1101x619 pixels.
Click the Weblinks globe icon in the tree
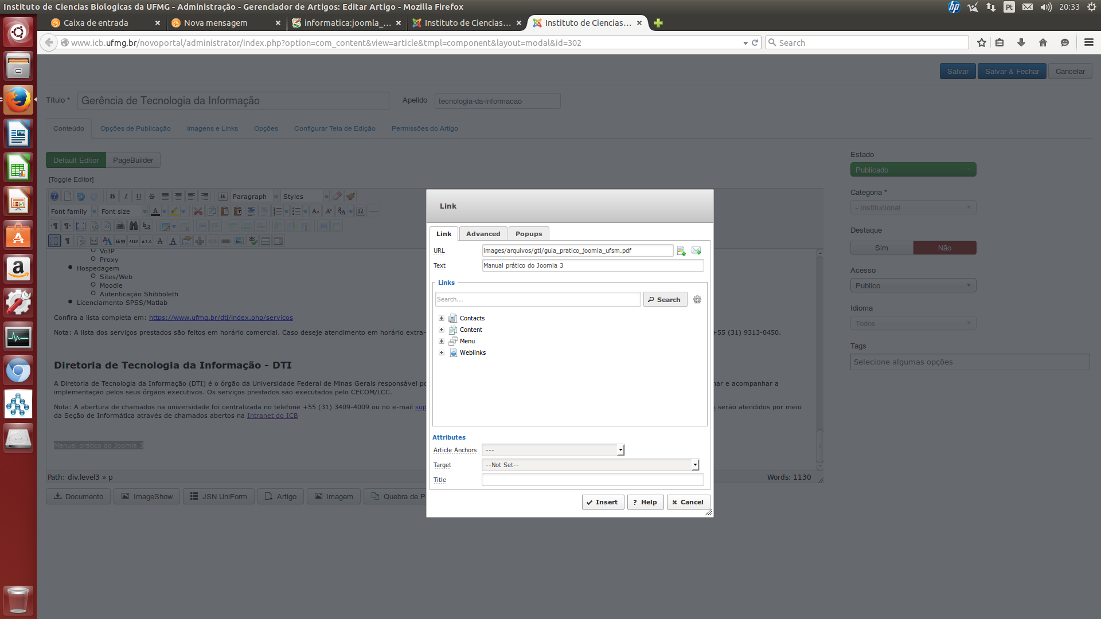tap(453, 352)
